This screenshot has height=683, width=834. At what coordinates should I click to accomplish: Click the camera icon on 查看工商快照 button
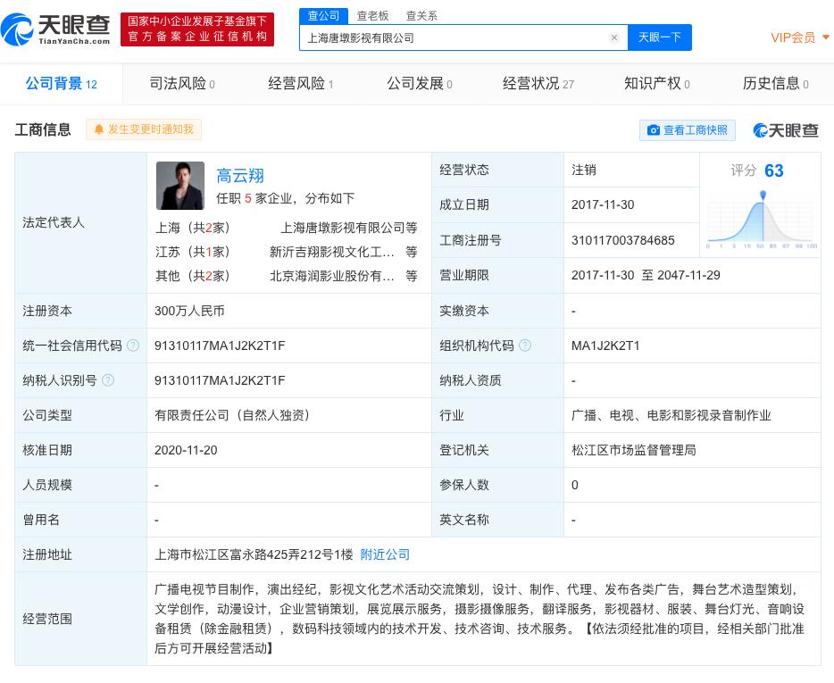click(655, 130)
